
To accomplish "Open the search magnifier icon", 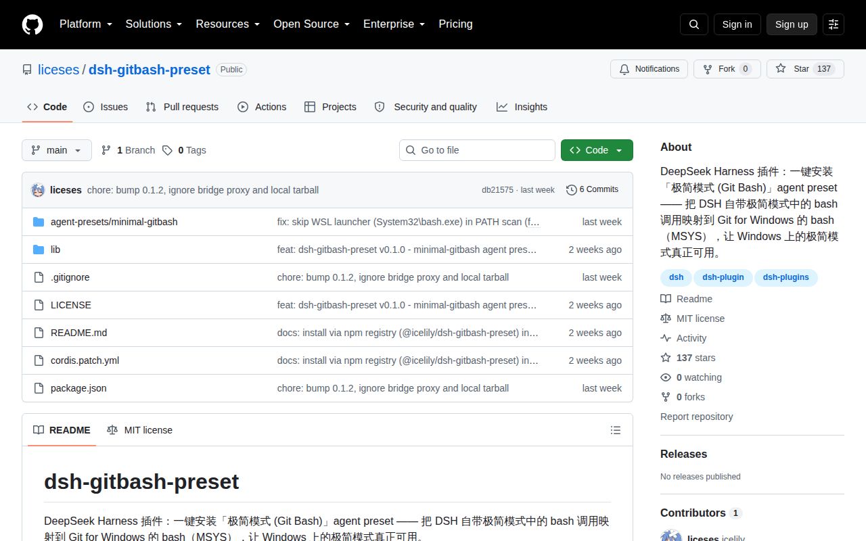I will coord(694,24).
